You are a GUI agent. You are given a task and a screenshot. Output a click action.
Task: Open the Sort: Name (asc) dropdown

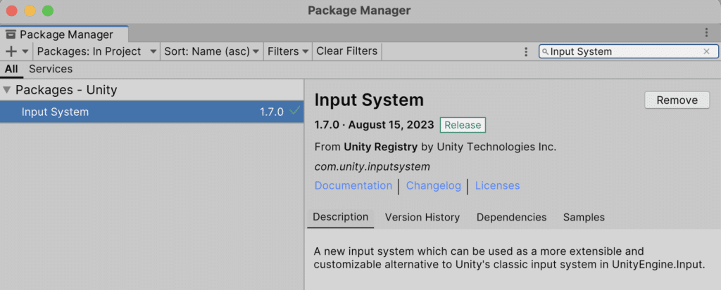point(211,51)
